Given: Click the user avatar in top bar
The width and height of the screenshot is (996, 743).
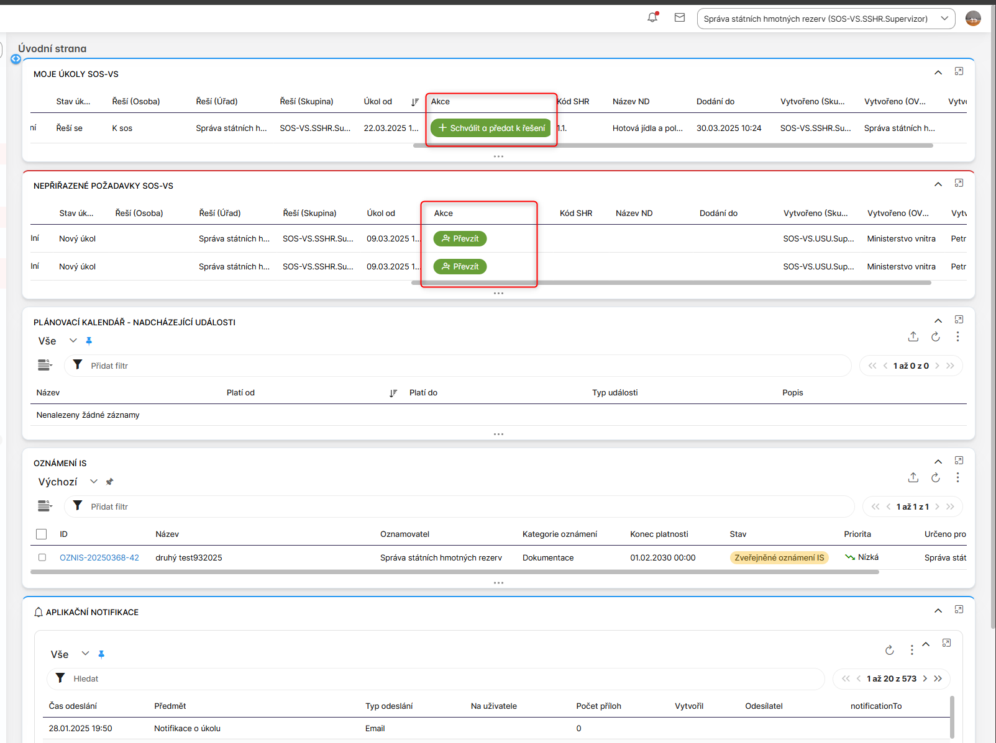Looking at the screenshot, I should click(973, 19).
